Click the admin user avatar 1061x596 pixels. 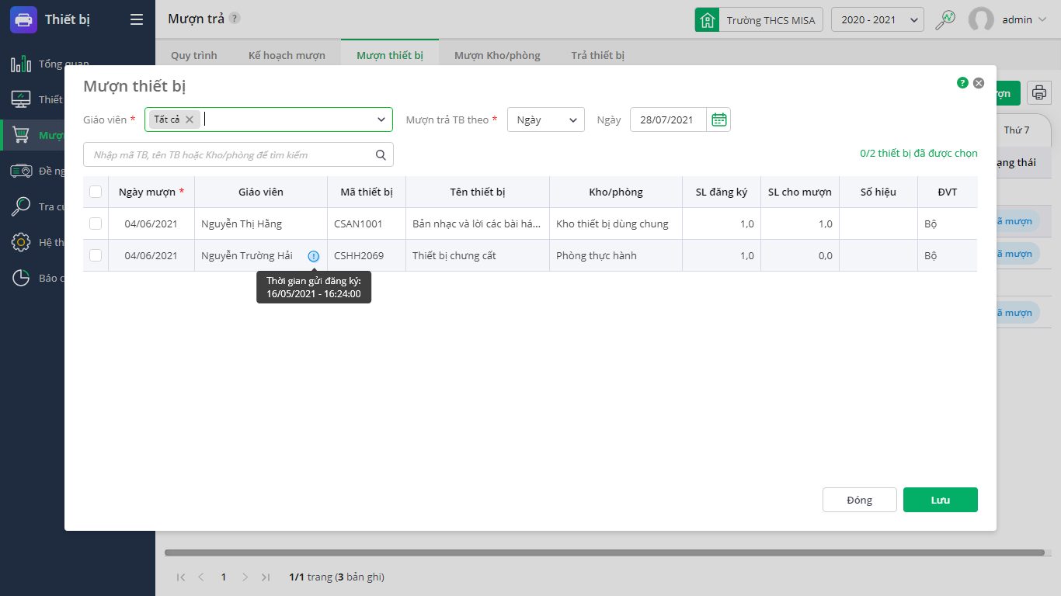click(x=981, y=19)
